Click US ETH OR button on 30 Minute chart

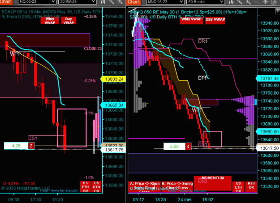point(86,187)
